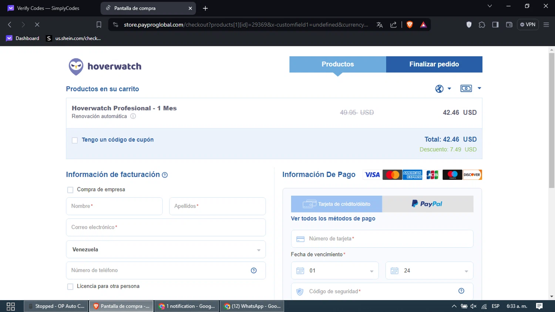555x312 pixels.
Task: Open 1 notification - Google taskbar item
Action: point(186,306)
